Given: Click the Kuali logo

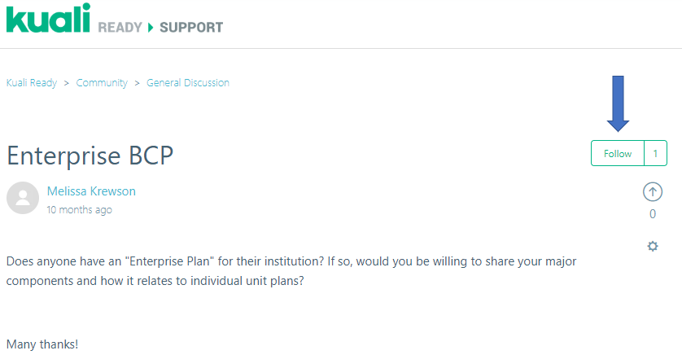Looking at the screenshot, I should click(x=47, y=20).
